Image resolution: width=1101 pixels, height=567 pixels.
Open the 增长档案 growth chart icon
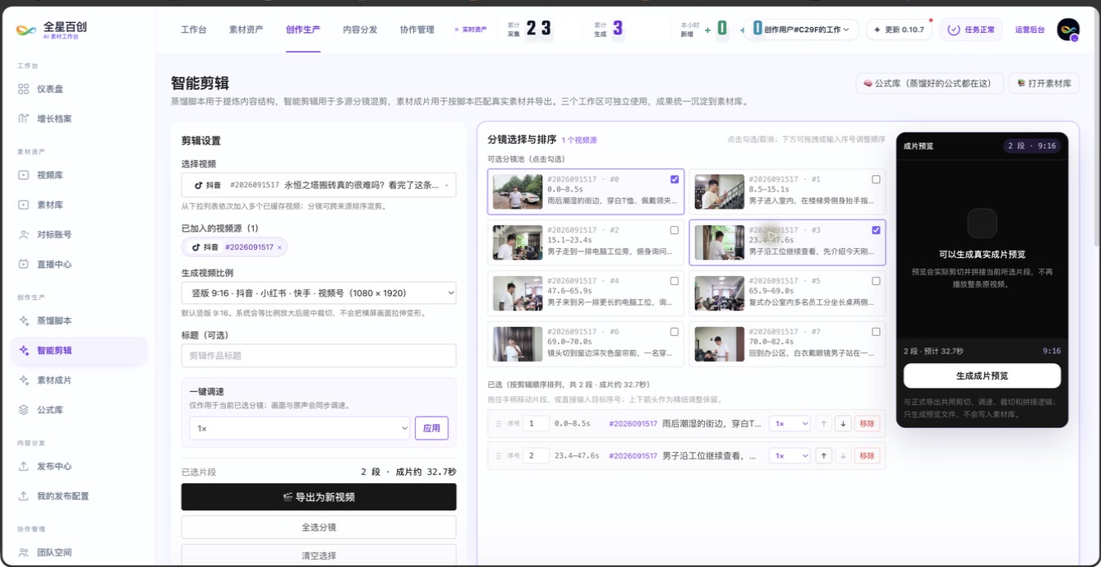(x=23, y=118)
